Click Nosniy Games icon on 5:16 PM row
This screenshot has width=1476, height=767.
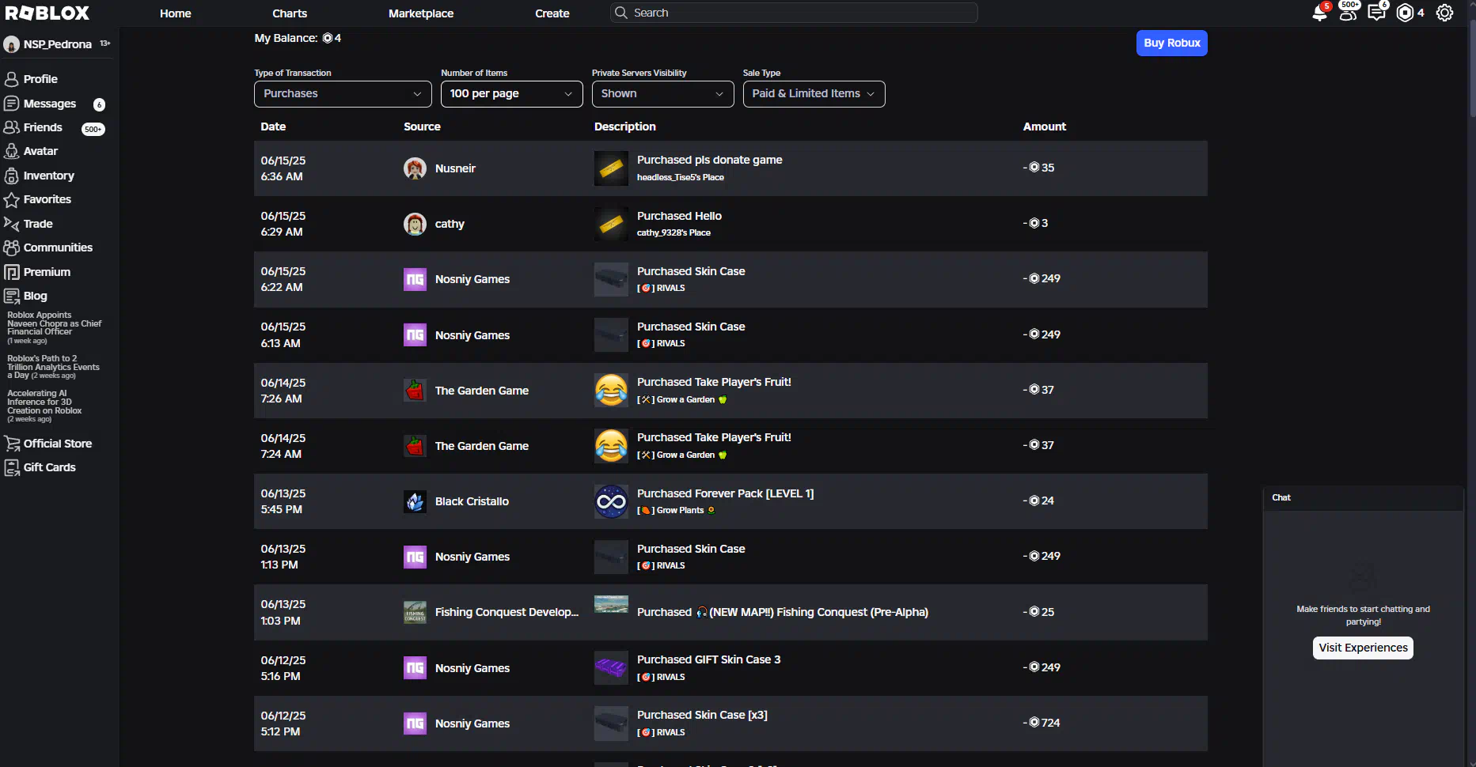point(415,668)
